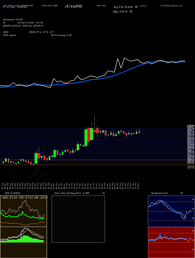Select the 'Day Vol: 0 M' readout

(122, 12)
